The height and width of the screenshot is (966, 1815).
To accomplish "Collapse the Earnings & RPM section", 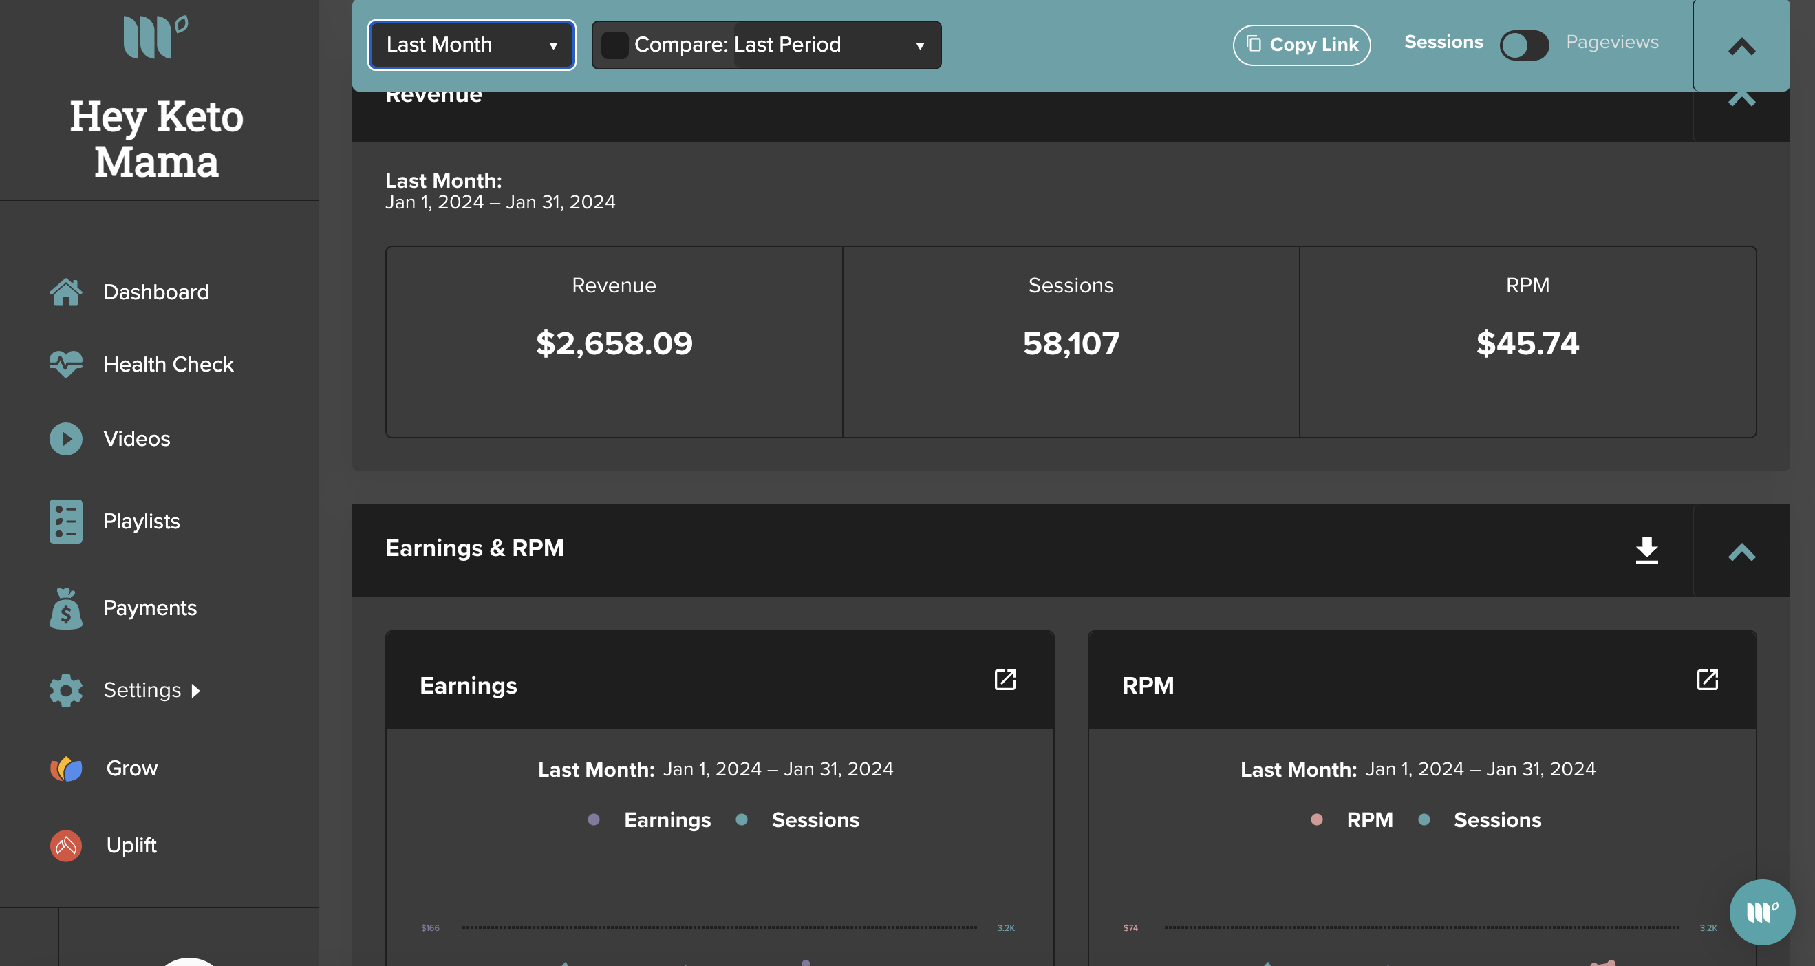I will click(x=1741, y=552).
